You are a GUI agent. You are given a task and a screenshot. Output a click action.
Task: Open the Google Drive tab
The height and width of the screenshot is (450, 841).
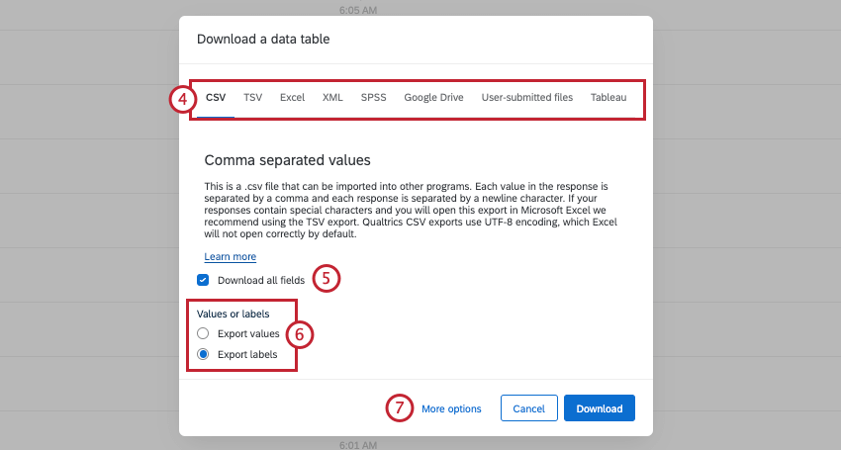433,98
